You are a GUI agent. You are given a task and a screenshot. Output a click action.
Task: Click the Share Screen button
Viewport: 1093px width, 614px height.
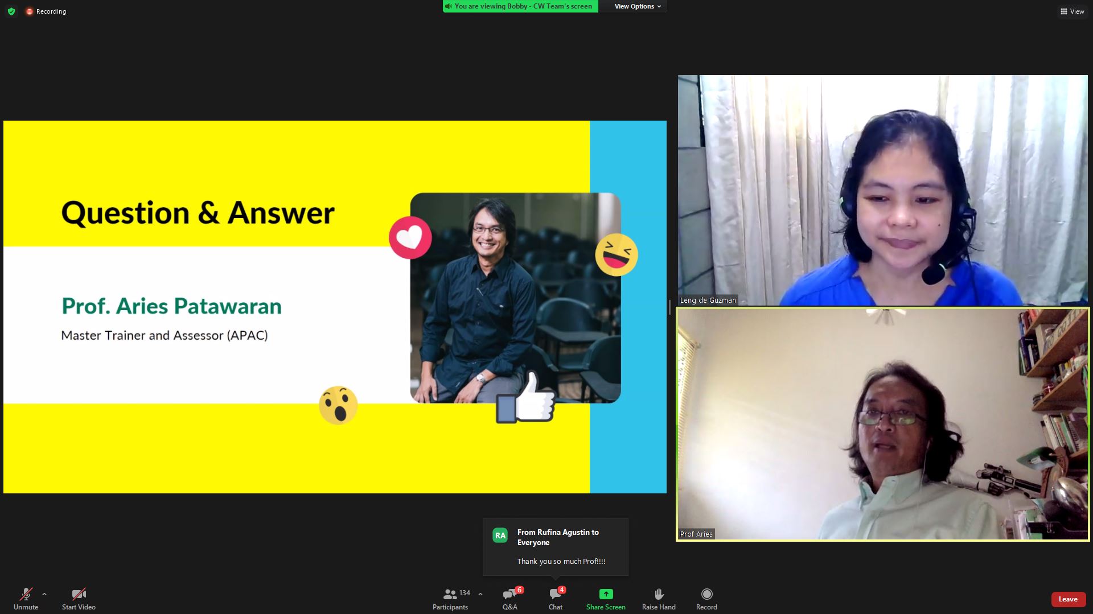[x=606, y=599]
